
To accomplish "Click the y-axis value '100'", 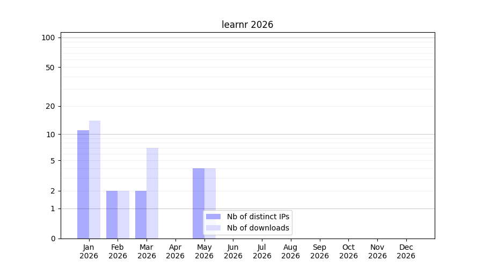I will click(48, 38).
